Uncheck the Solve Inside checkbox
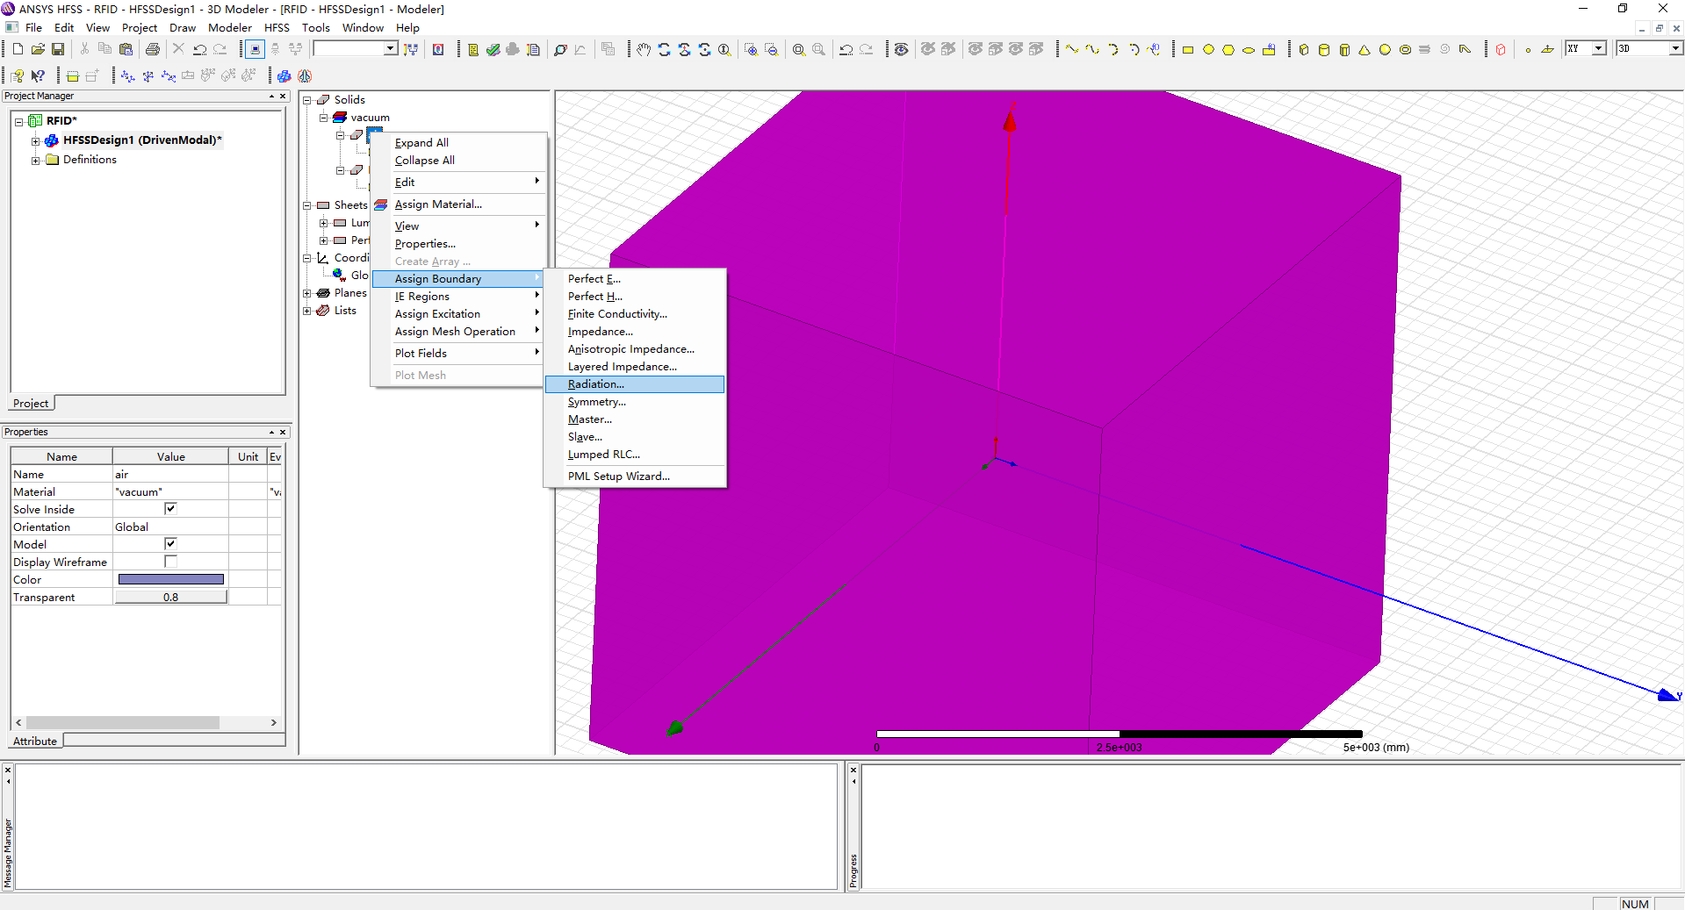This screenshot has height=910, width=1685. click(170, 509)
